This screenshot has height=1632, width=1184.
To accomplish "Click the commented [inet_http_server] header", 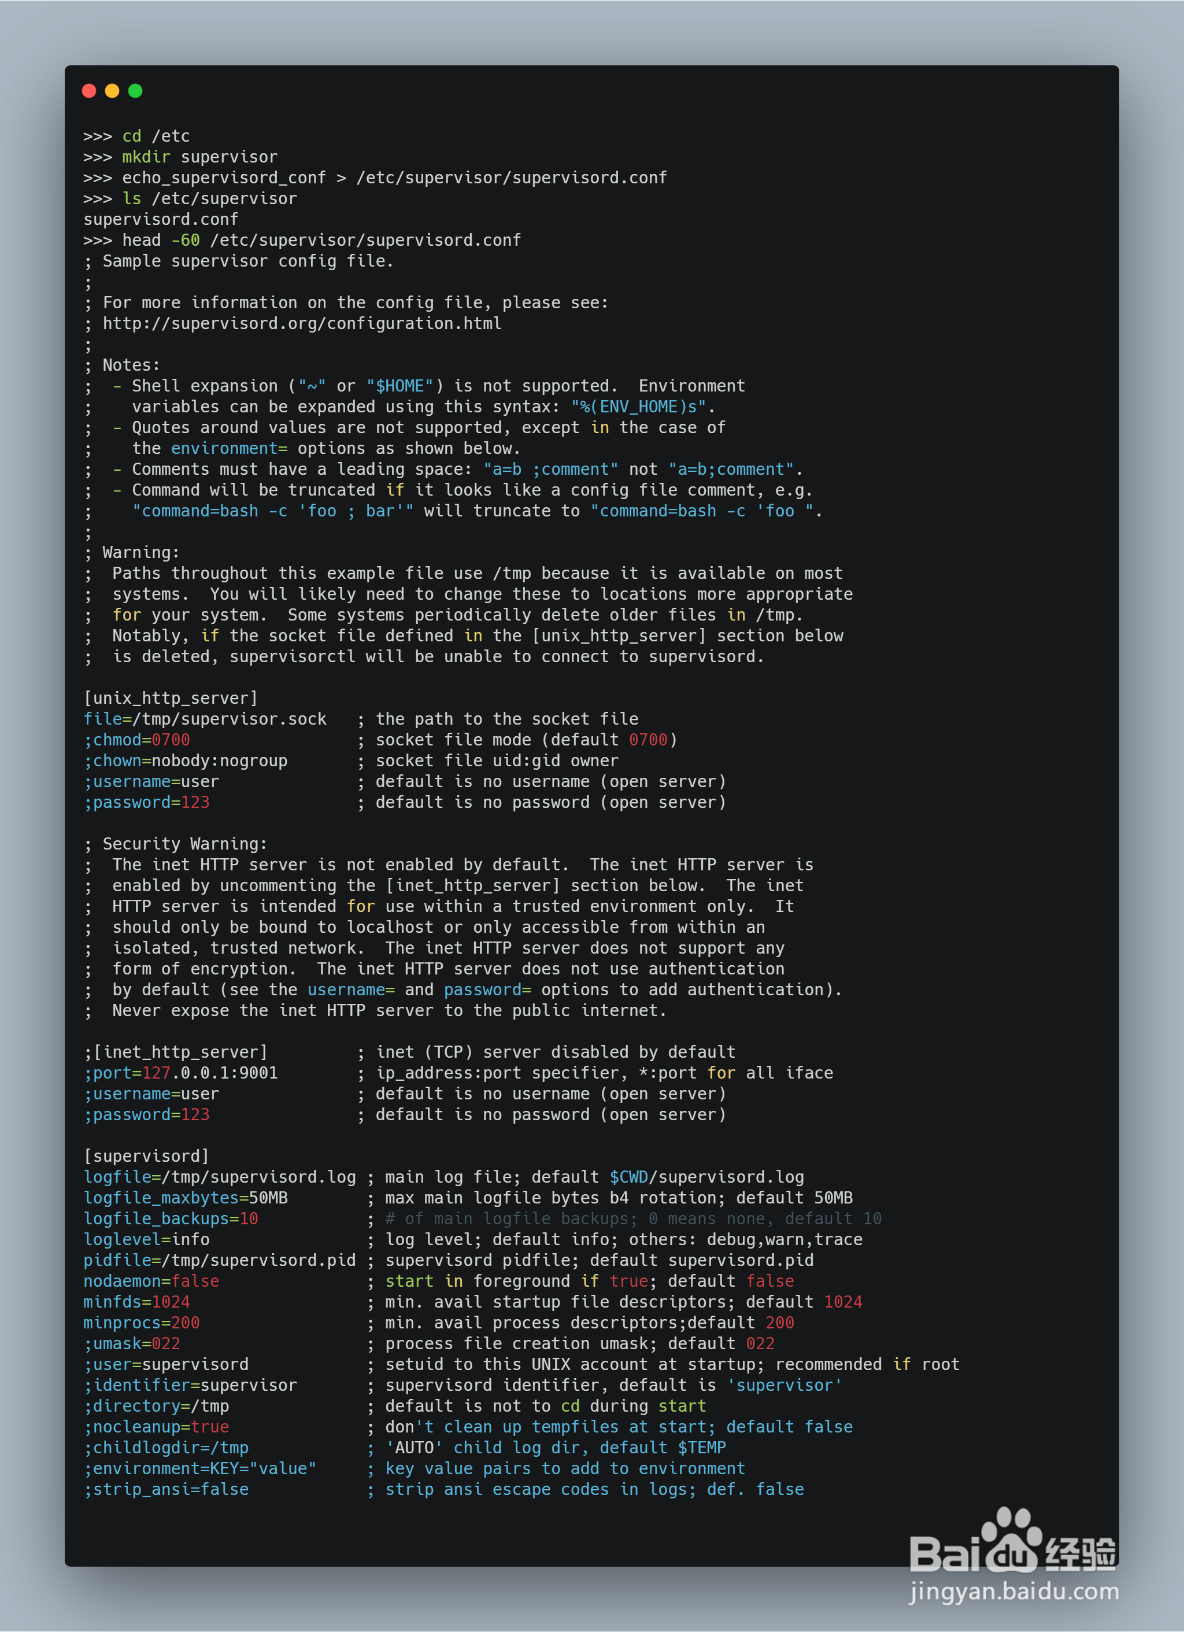I will pos(176,1052).
